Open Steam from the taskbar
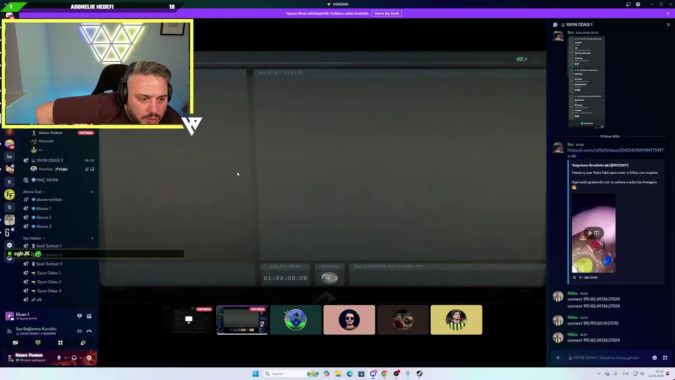This screenshot has height=380, width=675. [x=419, y=374]
